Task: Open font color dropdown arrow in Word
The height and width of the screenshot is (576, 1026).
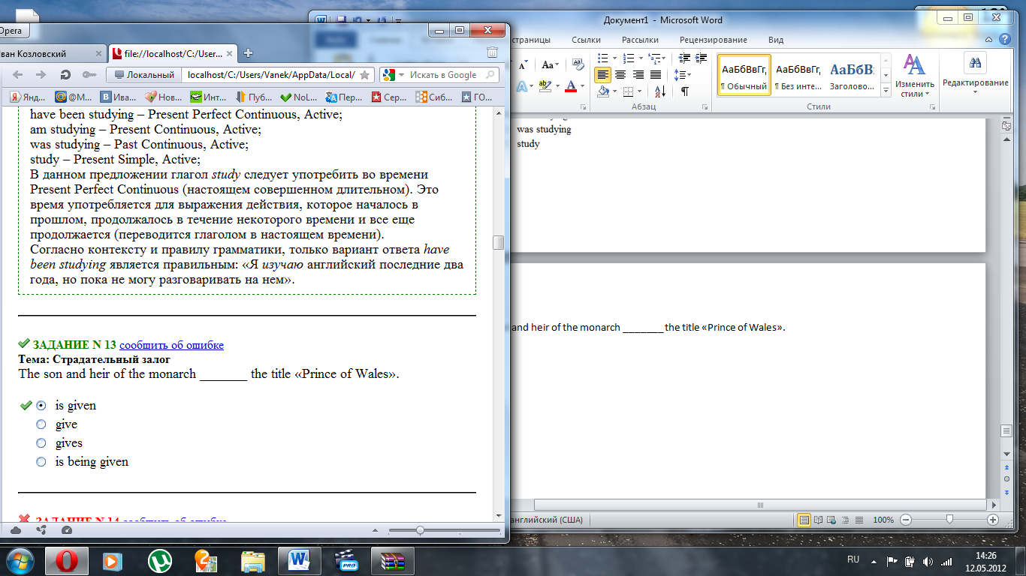Action: tap(583, 86)
